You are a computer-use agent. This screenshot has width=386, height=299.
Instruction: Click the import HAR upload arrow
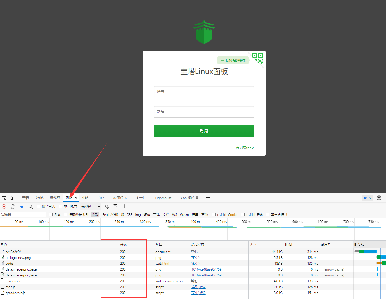pos(115,207)
